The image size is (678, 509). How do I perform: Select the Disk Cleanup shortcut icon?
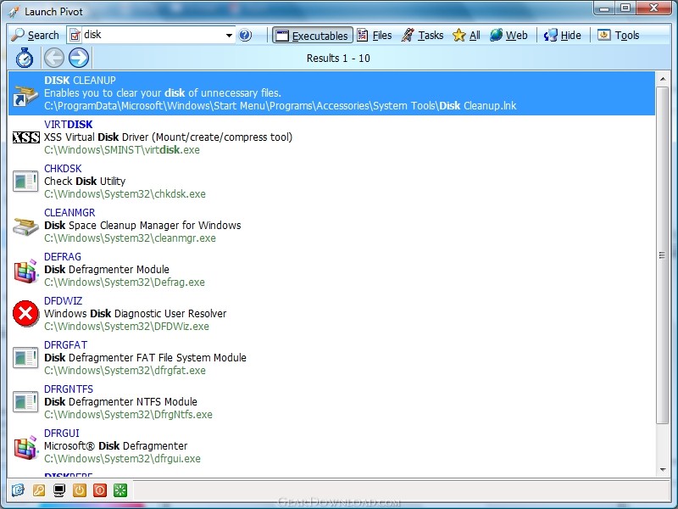click(25, 95)
